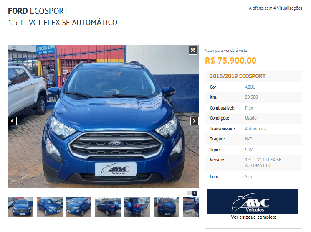Screen dimensions: 311x232
Task: Select the first thumbnail showing front view
Action: [x=20, y=207]
